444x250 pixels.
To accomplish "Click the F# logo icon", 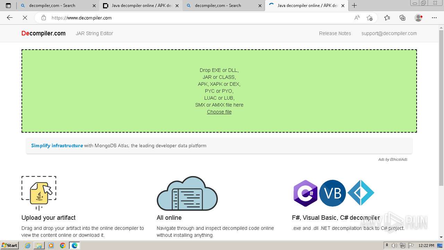I will point(361,193).
